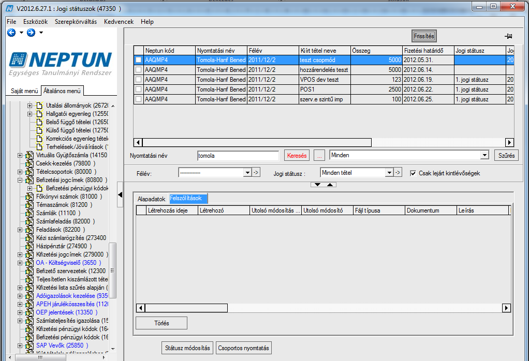Open the Help menu
Image resolution: width=529 pixels, height=361 pixels.
(147, 22)
